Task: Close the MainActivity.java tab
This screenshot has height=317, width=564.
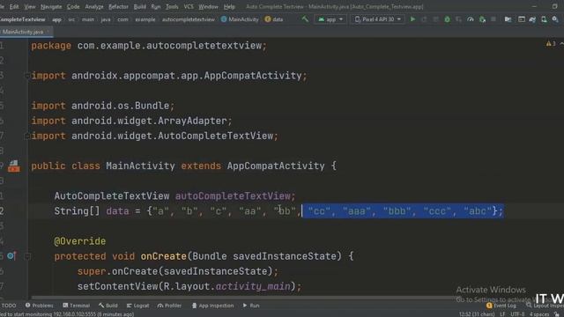Action: tap(48, 32)
